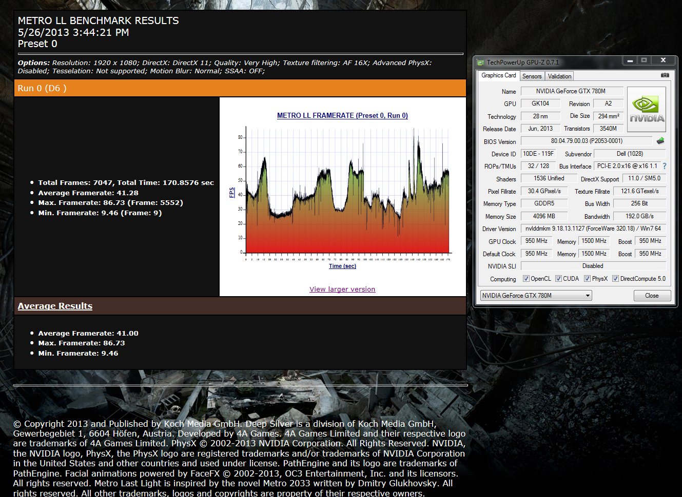This screenshot has width=682, height=497.
Task: Open the GPU selection dropdown
Action: click(x=536, y=296)
